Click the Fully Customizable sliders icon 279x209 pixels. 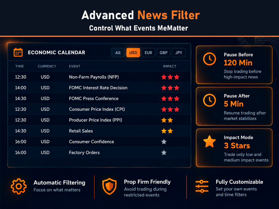pos(202,186)
